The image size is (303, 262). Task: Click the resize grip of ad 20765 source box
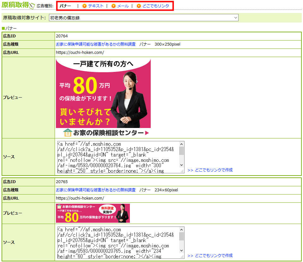[x=182, y=257]
